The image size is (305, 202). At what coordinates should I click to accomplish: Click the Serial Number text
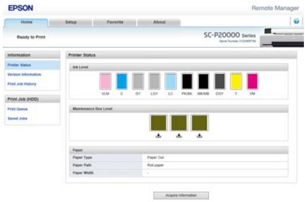[237, 41]
